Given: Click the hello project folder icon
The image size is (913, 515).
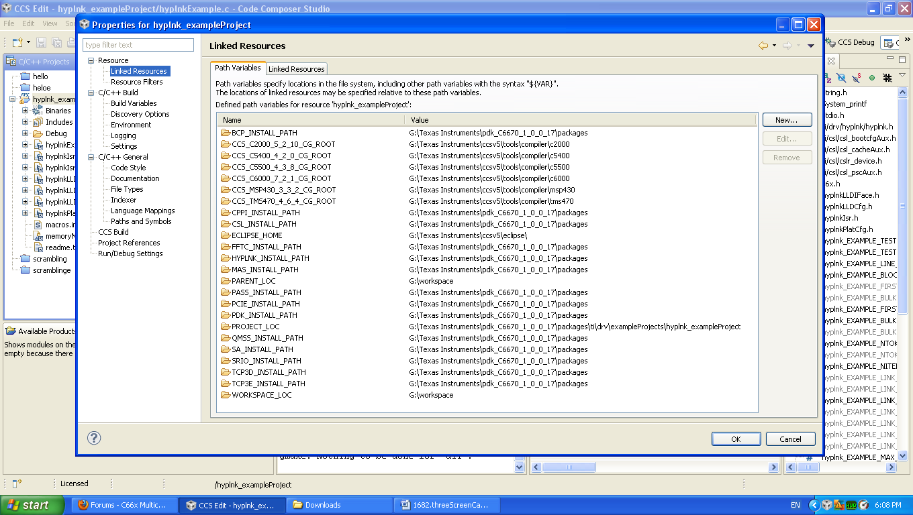Looking at the screenshot, I should coord(26,76).
